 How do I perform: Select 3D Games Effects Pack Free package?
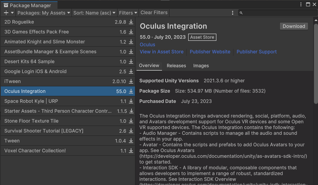[x=68, y=32]
